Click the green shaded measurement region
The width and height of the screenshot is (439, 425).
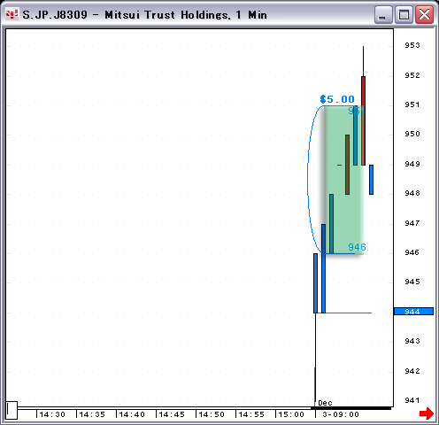pyautogui.click(x=343, y=180)
